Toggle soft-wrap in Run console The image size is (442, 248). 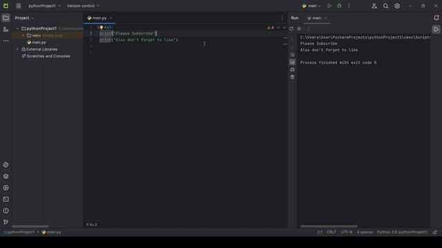[292, 55]
